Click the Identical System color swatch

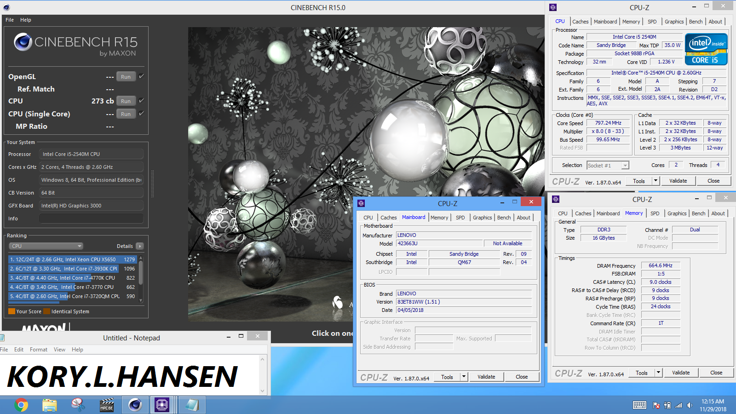coord(46,311)
